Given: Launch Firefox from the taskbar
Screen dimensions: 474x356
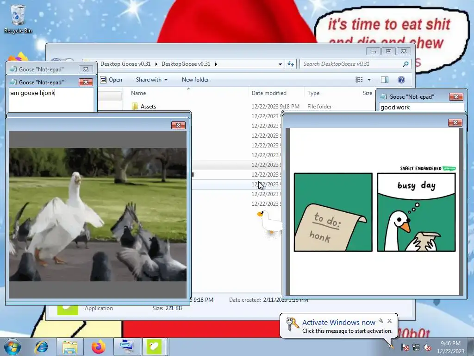Looking at the screenshot, I should click(99, 347).
